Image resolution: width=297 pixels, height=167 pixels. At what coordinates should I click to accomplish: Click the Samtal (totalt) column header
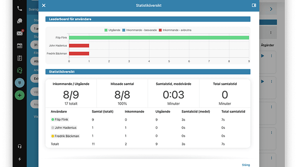coord(102,112)
